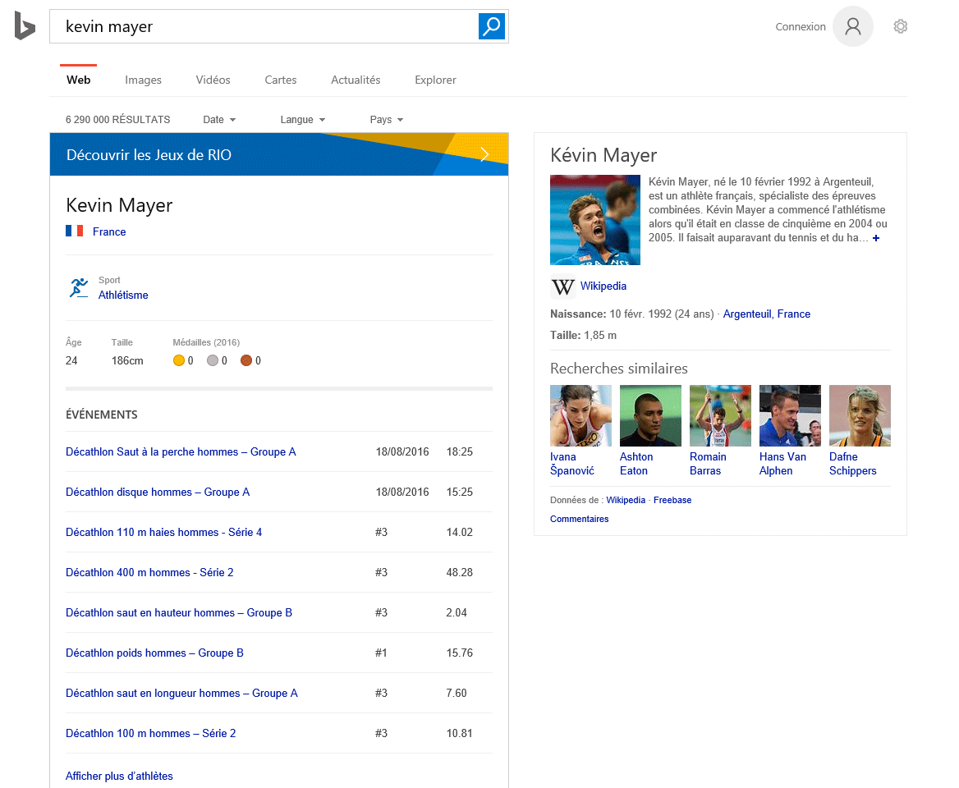Open the Hans Van Alphen name link
The width and height of the screenshot is (959, 788).
(x=782, y=464)
